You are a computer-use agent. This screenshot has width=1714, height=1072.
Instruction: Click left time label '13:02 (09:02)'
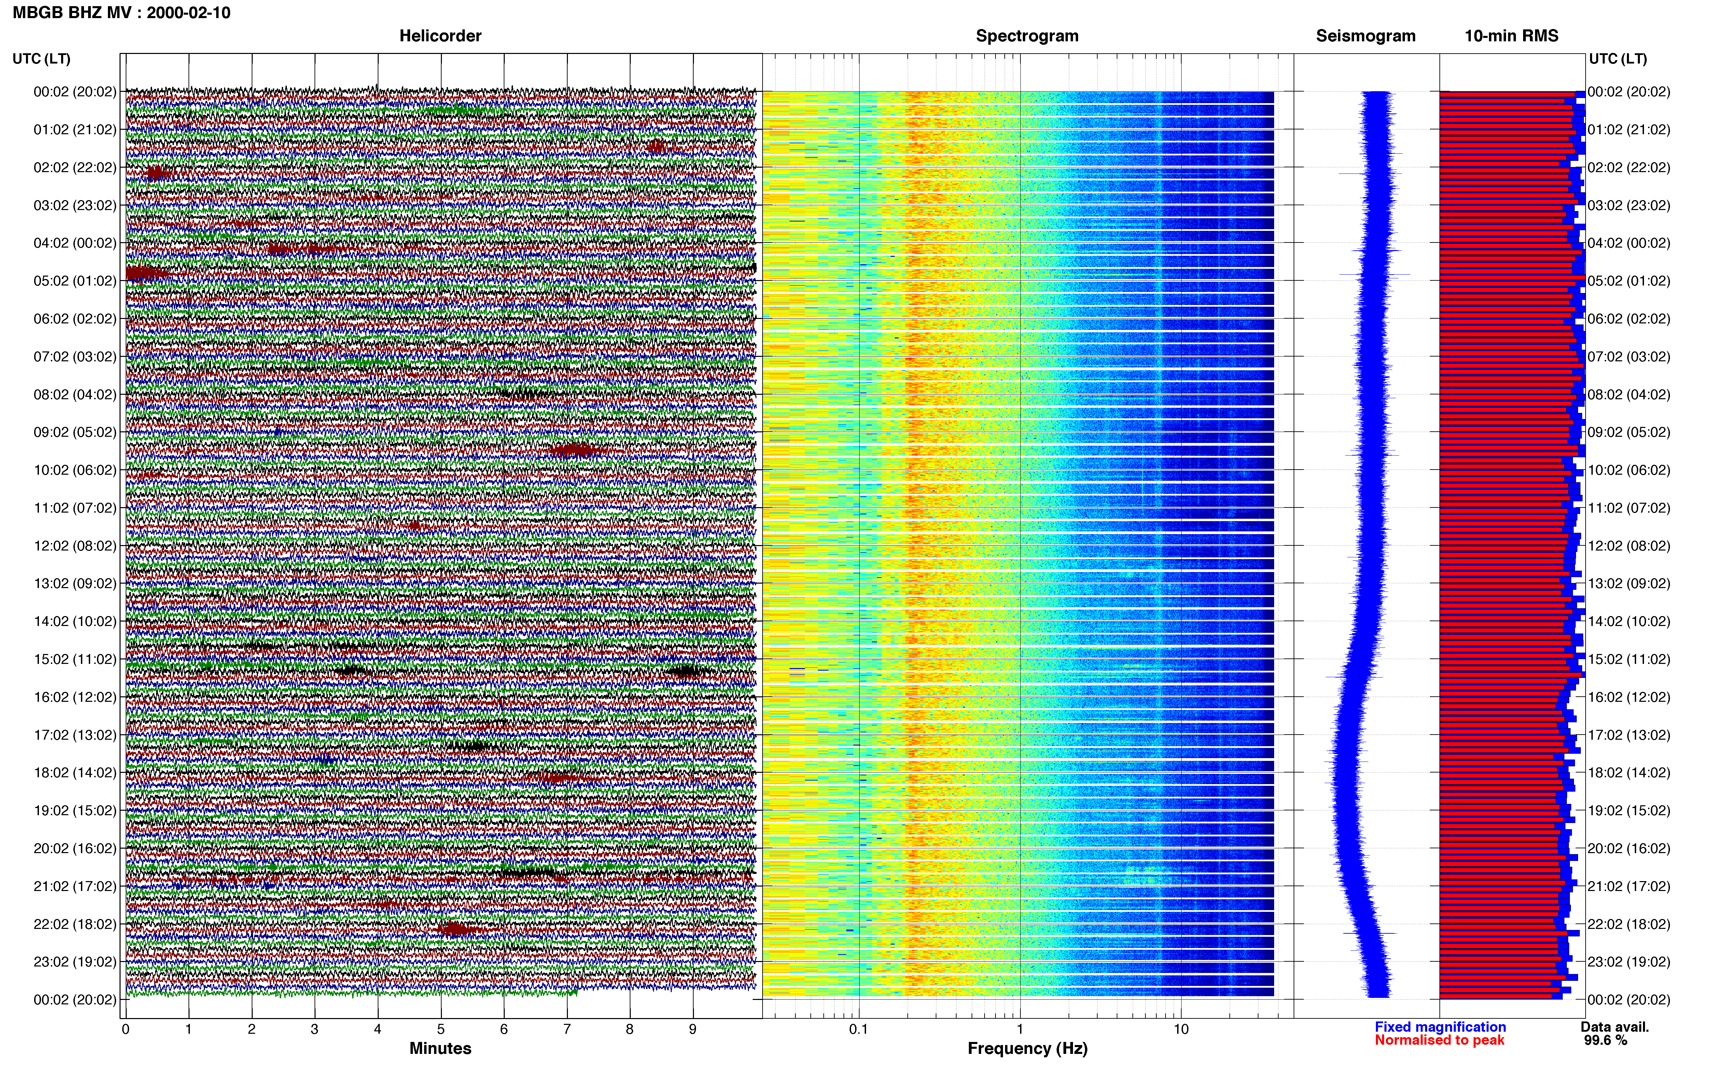pos(75,584)
